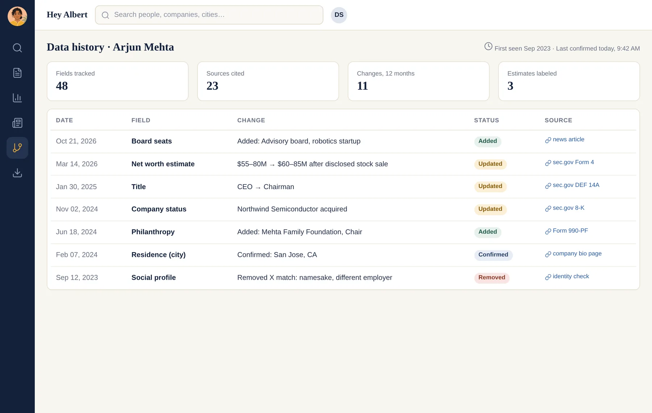Click the Removed status badge
The height and width of the screenshot is (413, 652).
tap(492, 278)
